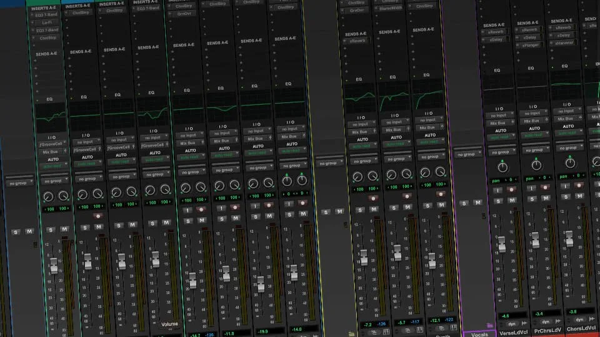600x337 pixels.
Task: Click piano-keys icon on the -5.7 track
Action: tap(420, 330)
